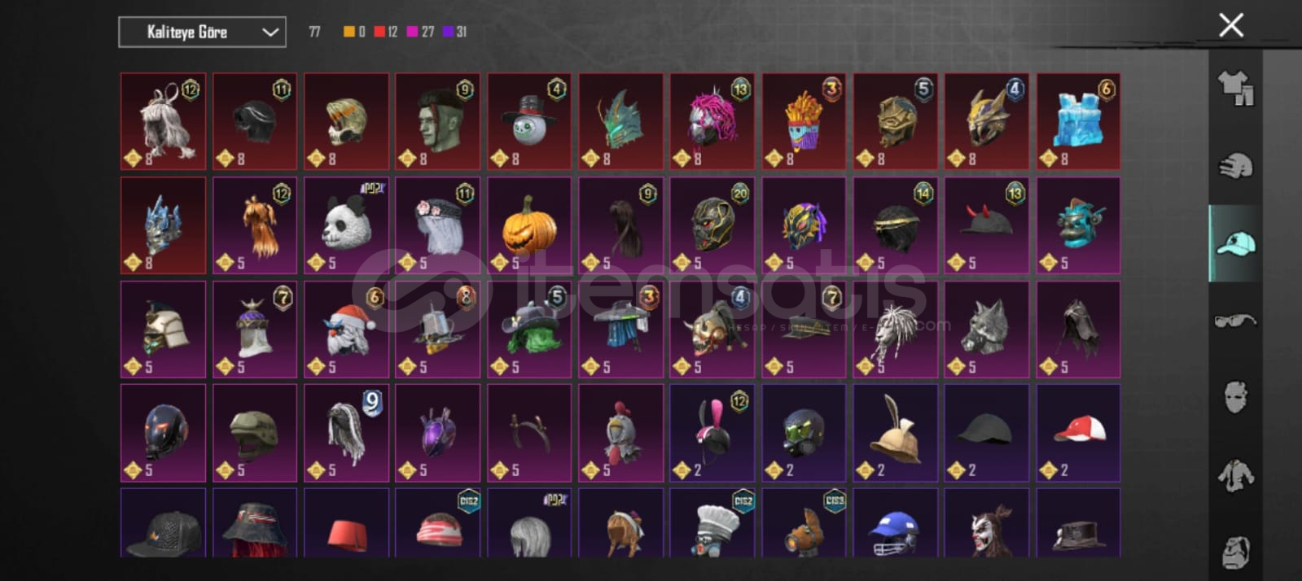This screenshot has height=581, width=1302.
Task: Select the french fries hat item
Action: [x=804, y=121]
